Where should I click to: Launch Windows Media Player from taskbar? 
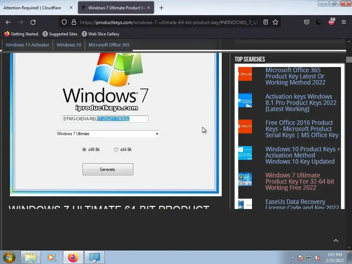pos(51,257)
